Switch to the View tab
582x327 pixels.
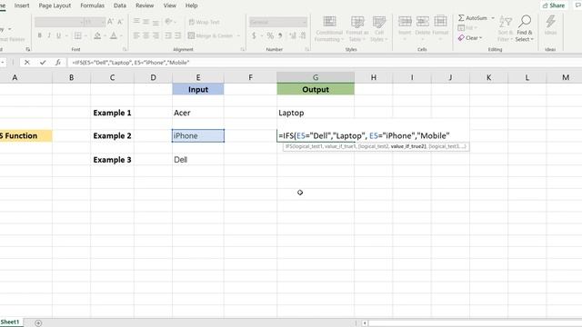pos(170,5)
